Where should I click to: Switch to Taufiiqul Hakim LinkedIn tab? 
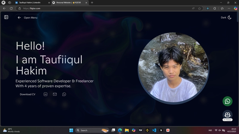pyautogui.click(x=33, y=3)
